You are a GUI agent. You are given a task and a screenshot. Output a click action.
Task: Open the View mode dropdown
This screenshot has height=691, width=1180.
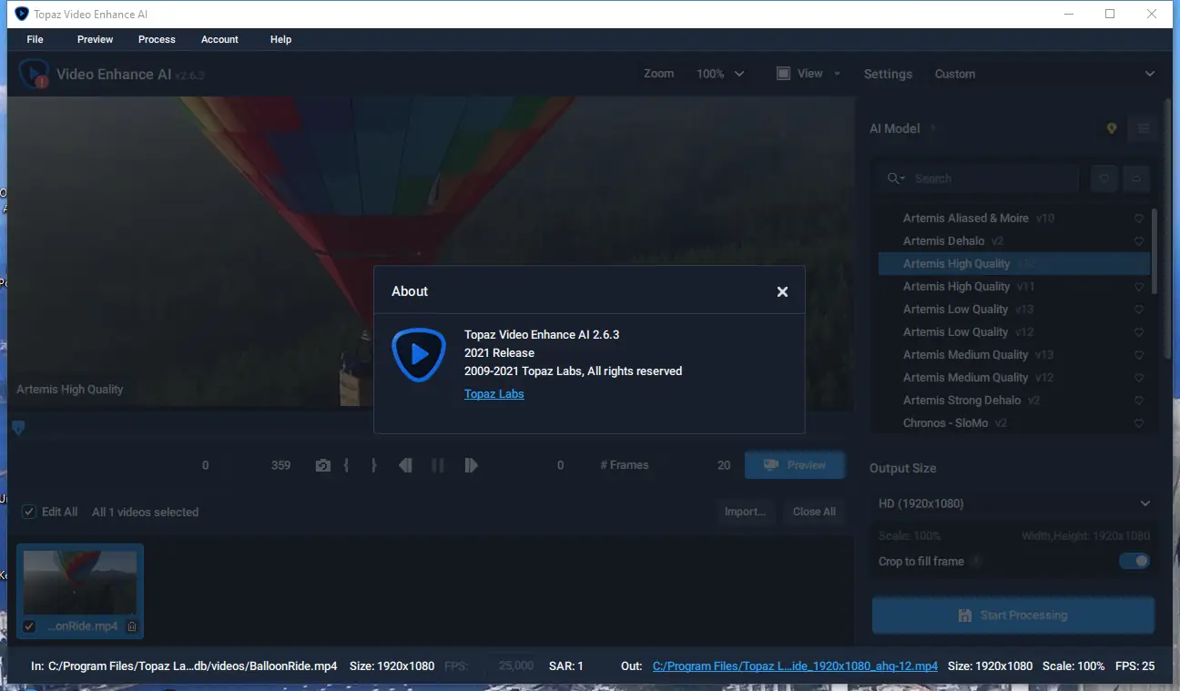(x=809, y=74)
